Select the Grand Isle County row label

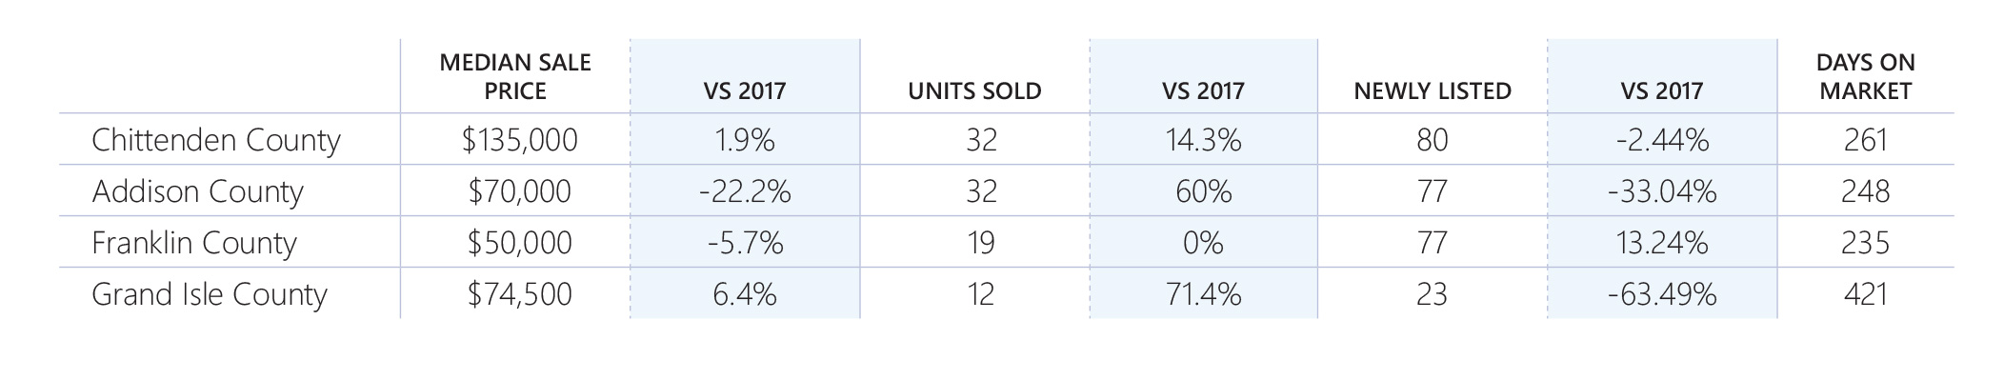pyautogui.click(x=210, y=295)
